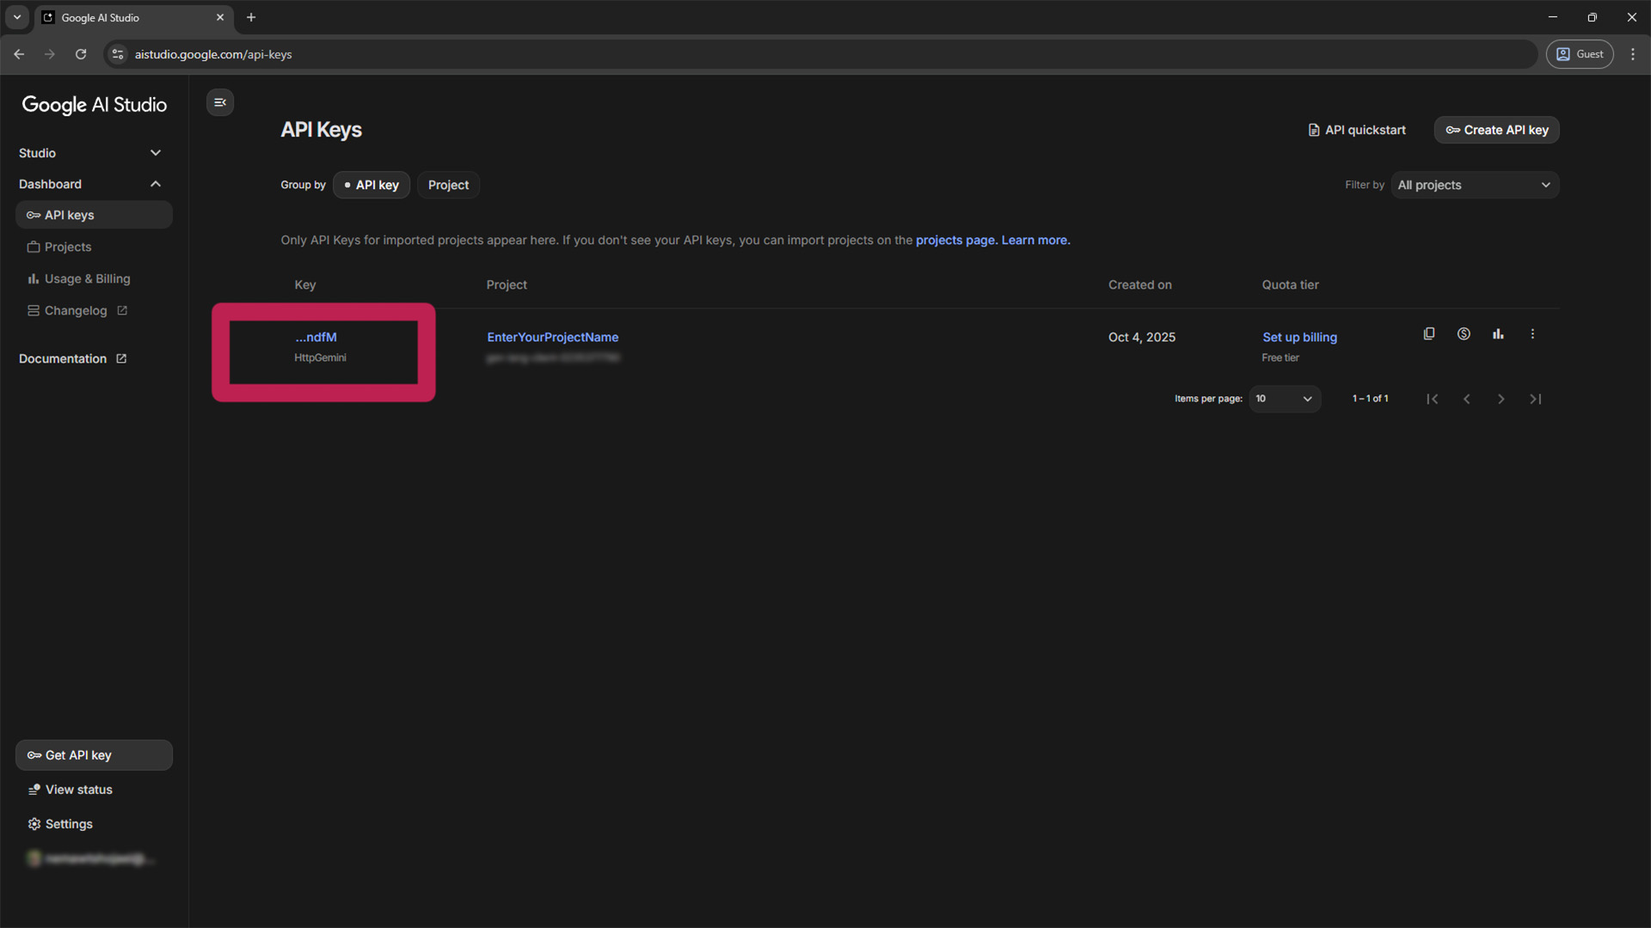Select API keys in the sidebar

click(94, 215)
